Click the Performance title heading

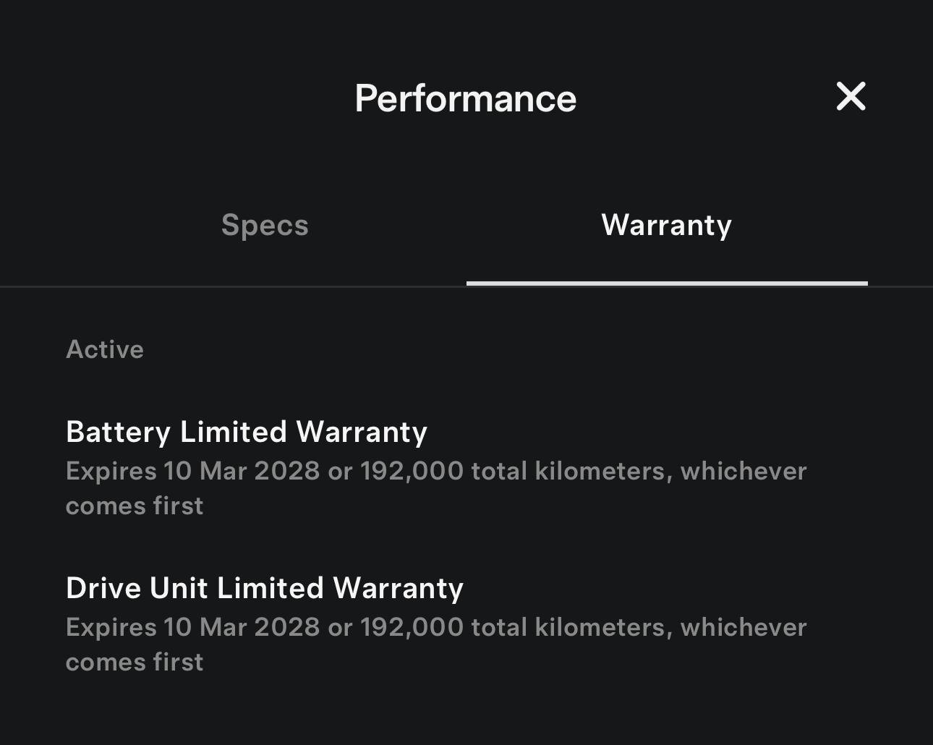coord(466,98)
